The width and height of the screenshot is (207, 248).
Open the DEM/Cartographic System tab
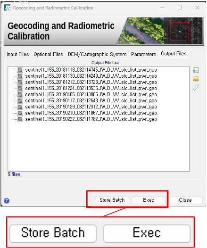point(97,54)
